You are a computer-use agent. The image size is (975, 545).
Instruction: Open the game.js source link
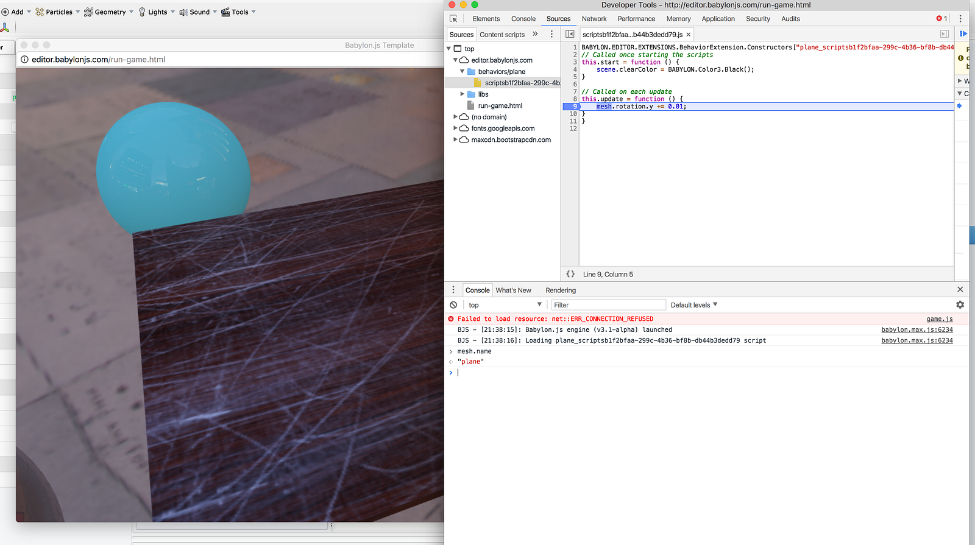coord(939,319)
